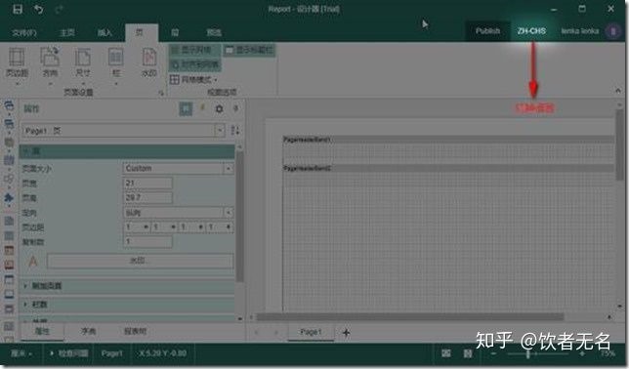
Task: Click the 75% zoom percentage in status bar
Action: click(608, 353)
